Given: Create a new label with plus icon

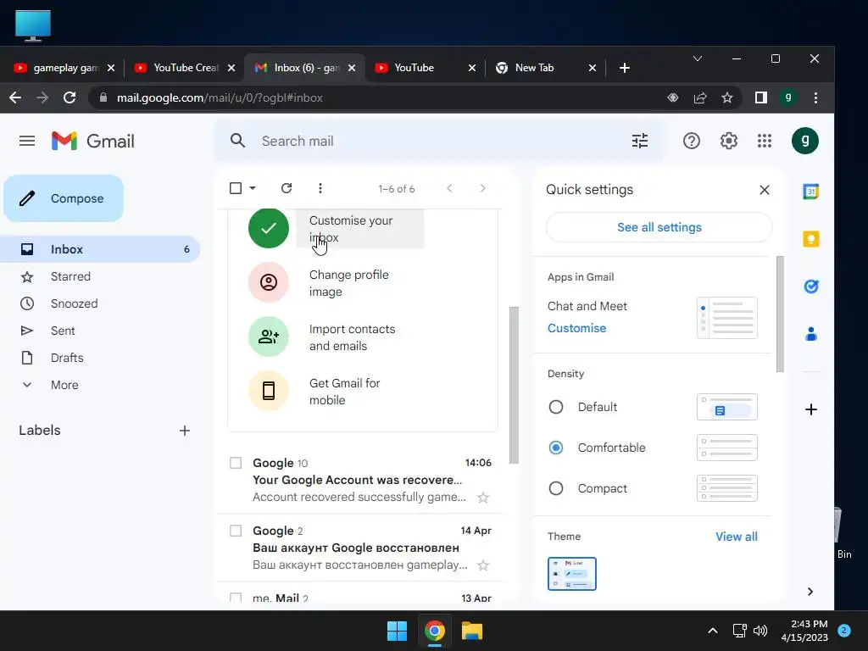Looking at the screenshot, I should click(184, 431).
